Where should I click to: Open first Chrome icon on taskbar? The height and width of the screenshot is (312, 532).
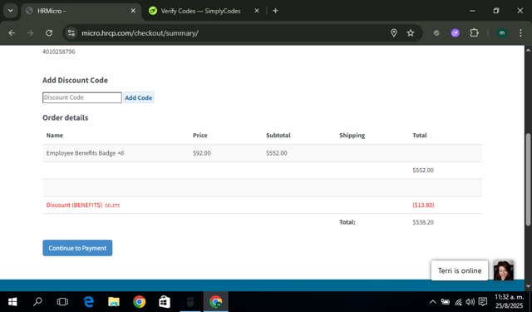[x=139, y=302]
